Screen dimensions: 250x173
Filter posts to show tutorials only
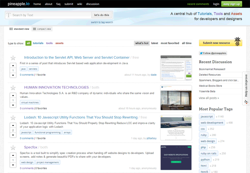pyautogui.click(x=38, y=43)
